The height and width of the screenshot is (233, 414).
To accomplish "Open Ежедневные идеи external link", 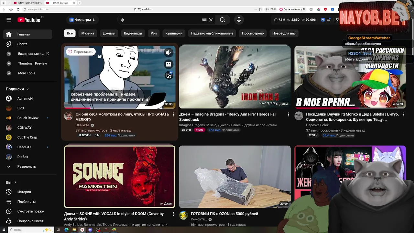I will [27, 54].
